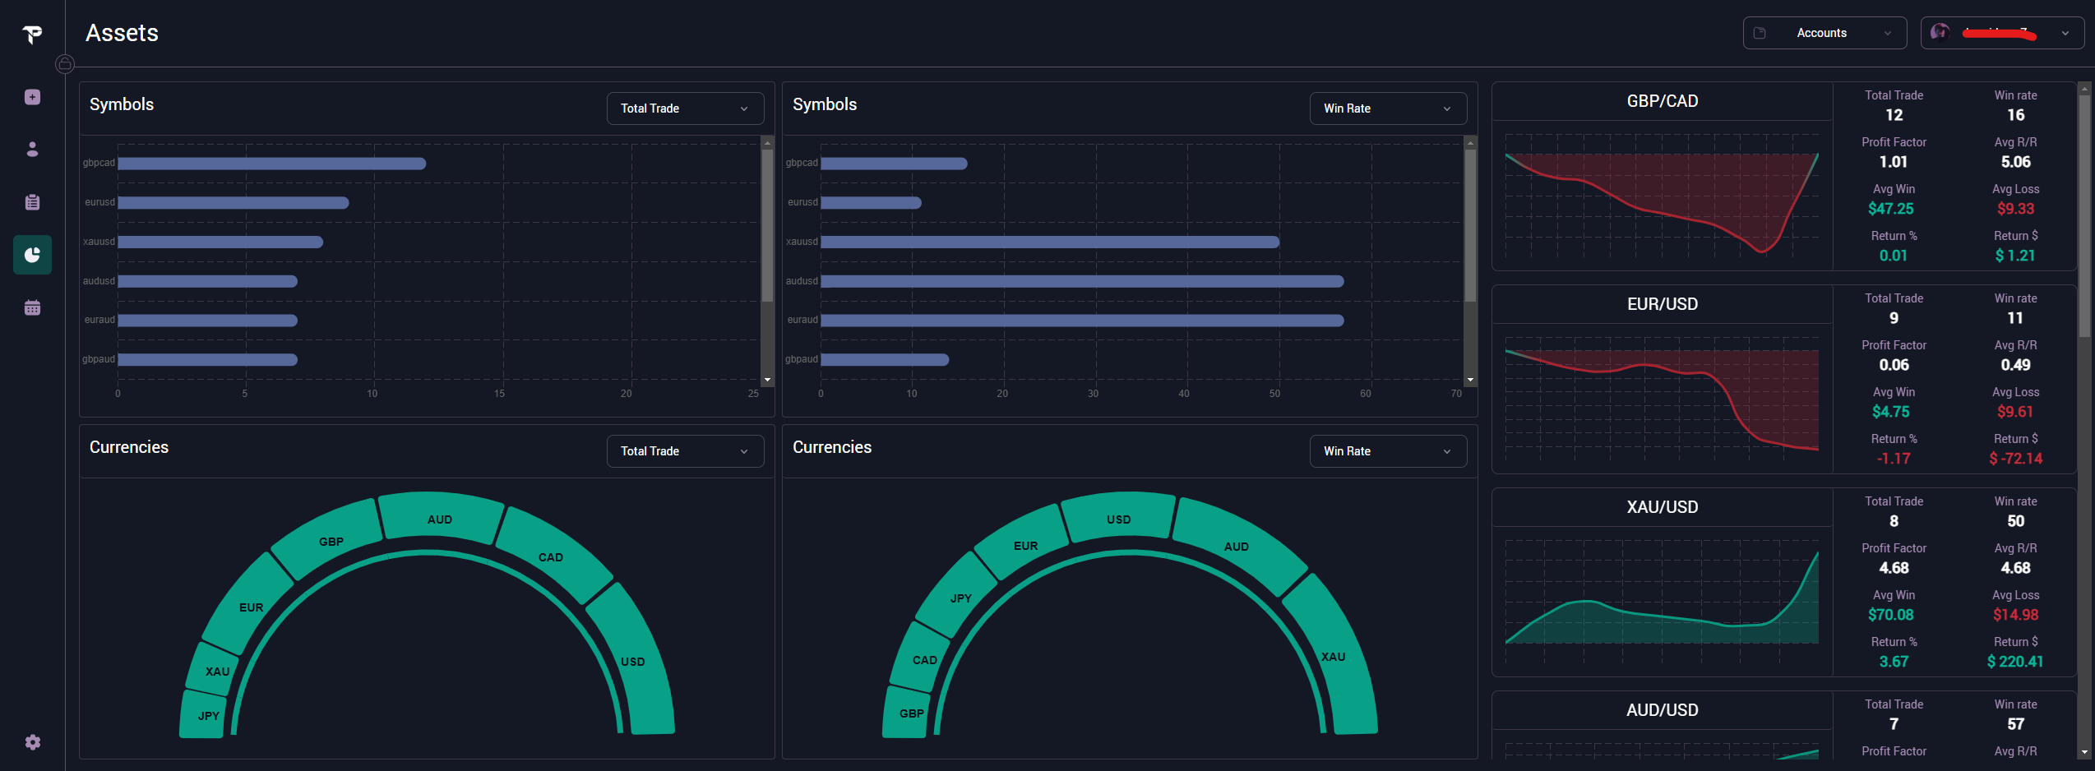Expand the user profile dropdown chevron

point(2065,34)
